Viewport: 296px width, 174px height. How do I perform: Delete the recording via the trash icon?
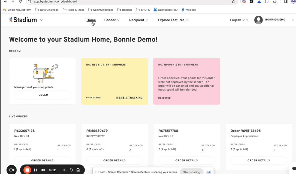pos(78,170)
